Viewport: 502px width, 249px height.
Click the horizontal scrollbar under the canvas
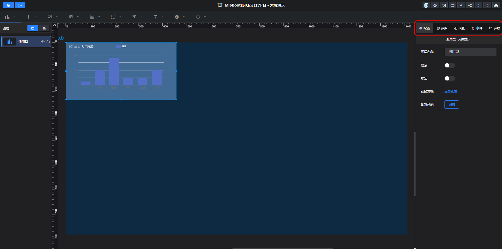tap(283, 248)
